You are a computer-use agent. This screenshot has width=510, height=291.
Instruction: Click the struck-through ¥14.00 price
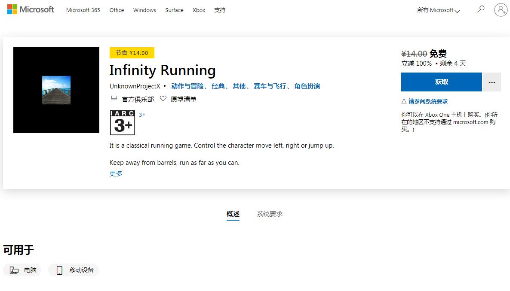click(x=414, y=54)
